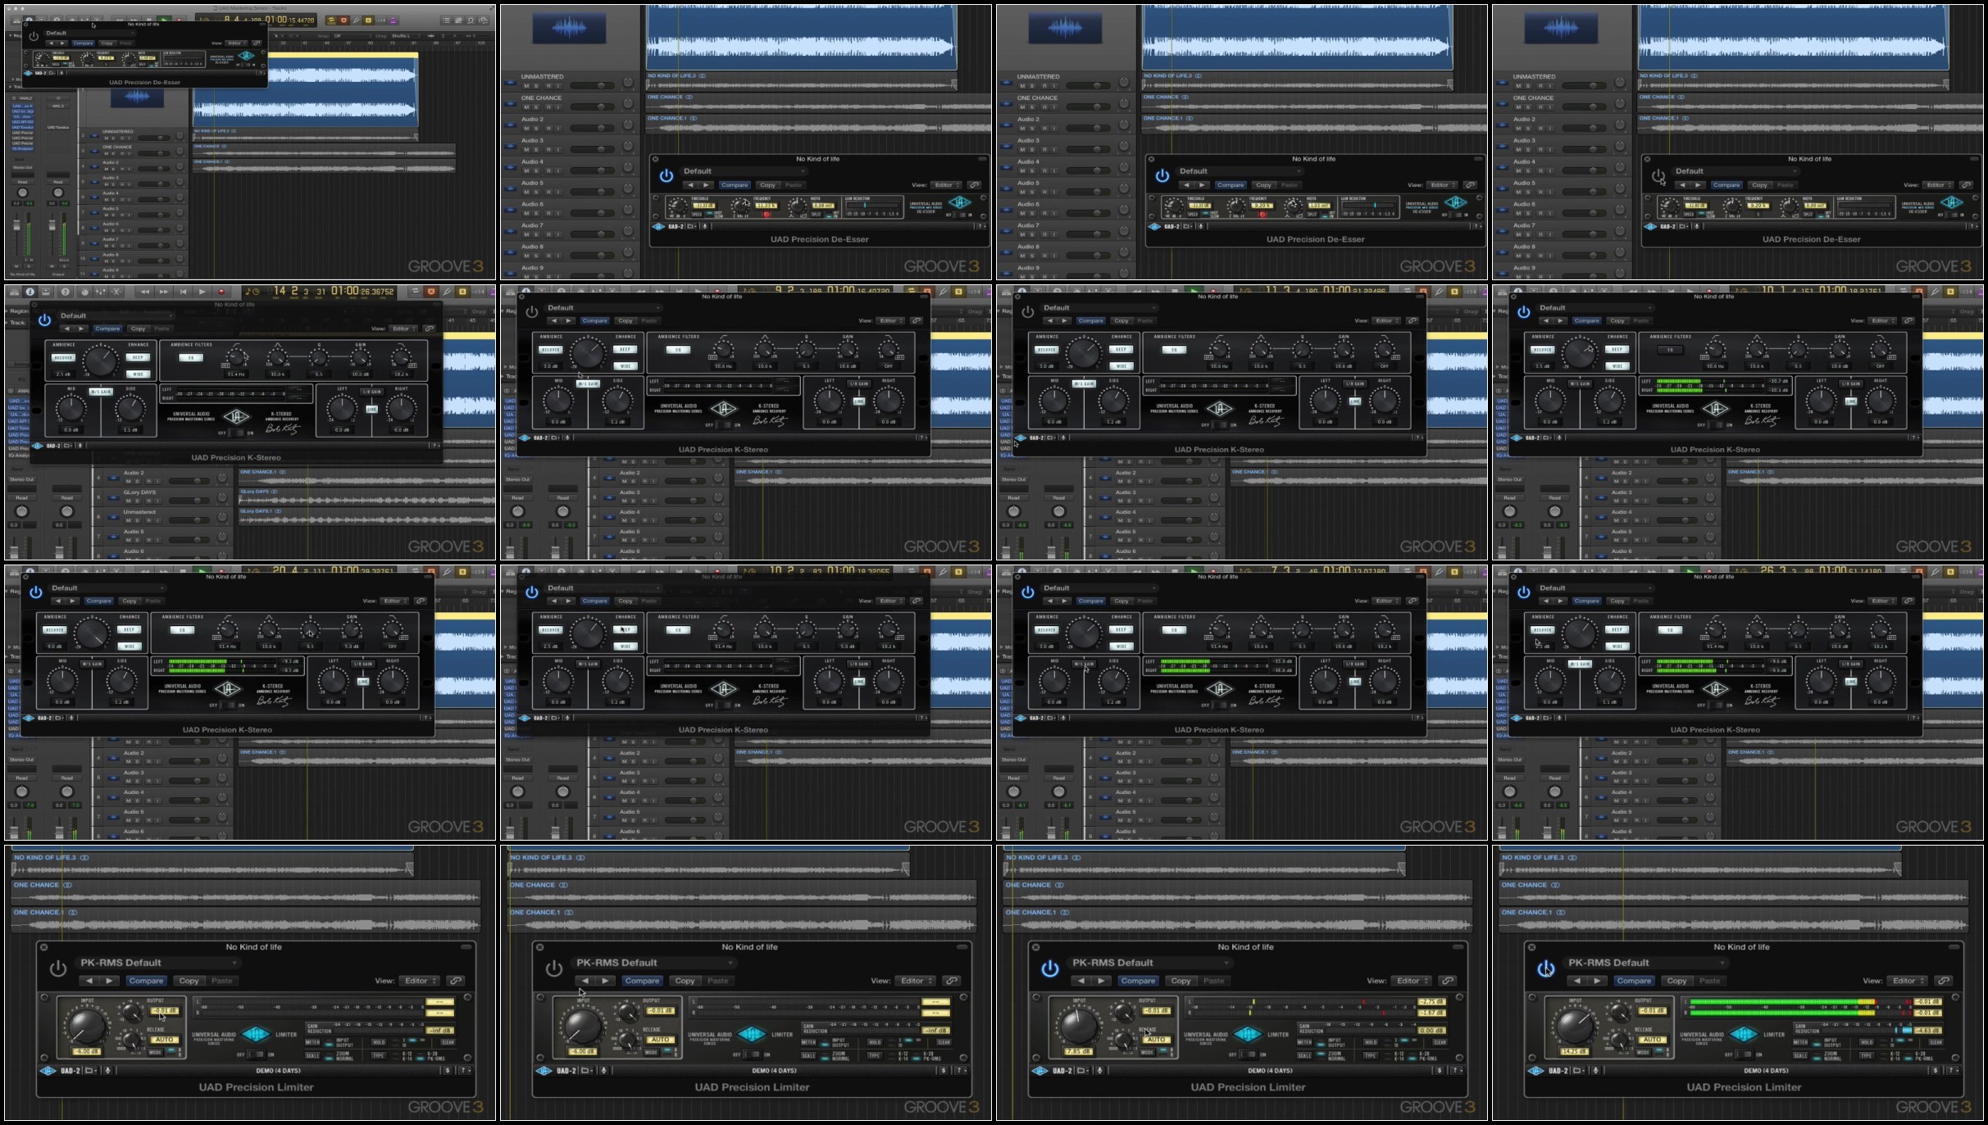Open the Mixer icon in the GLory DAYS frame
Screen dimensions: 1988x1125
click(100, 292)
